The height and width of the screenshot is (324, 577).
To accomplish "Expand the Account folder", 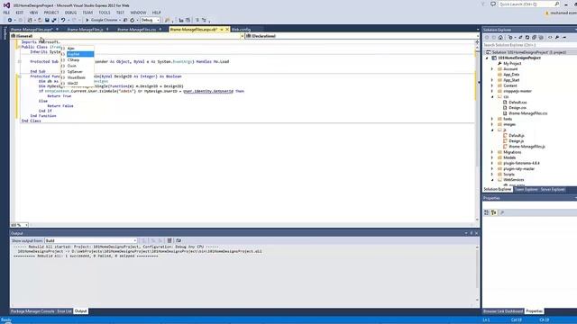I will [x=492, y=69].
